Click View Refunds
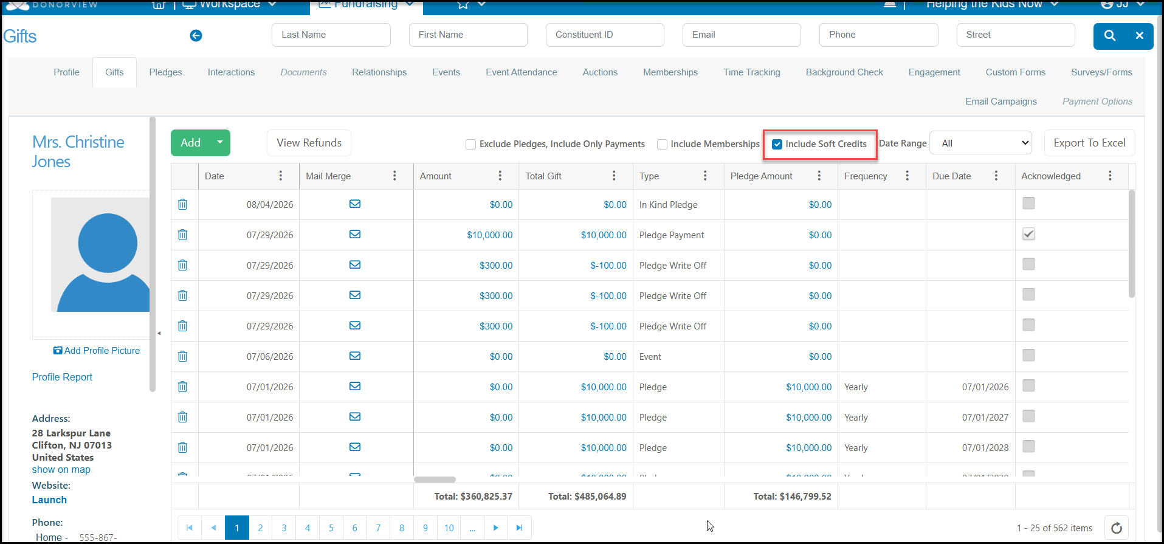 click(x=309, y=143)
